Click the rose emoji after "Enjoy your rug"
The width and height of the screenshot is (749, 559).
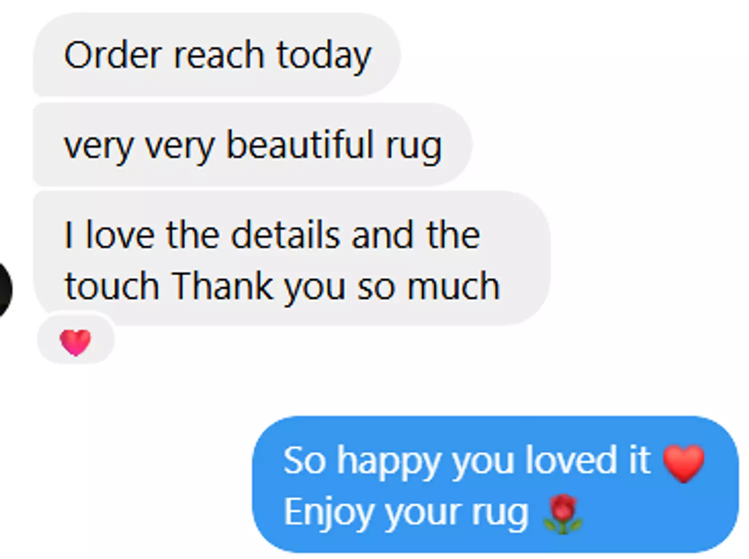click(x=562, y=514)
